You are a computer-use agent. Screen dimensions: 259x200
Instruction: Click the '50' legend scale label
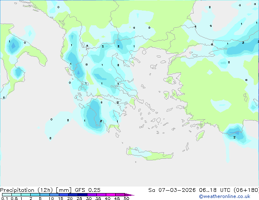[126, 198]
